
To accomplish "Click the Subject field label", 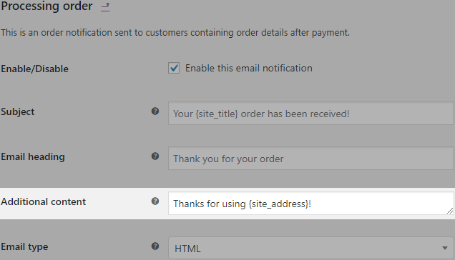I will coord(17,111).
